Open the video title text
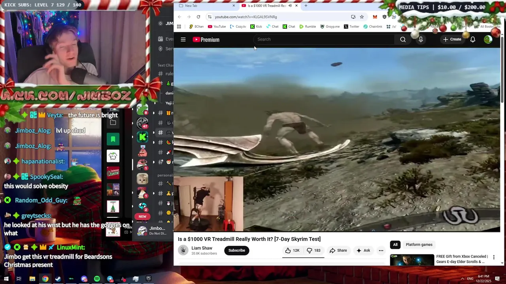Viewport: 506px width, 284px height. (x=249, y=239)
